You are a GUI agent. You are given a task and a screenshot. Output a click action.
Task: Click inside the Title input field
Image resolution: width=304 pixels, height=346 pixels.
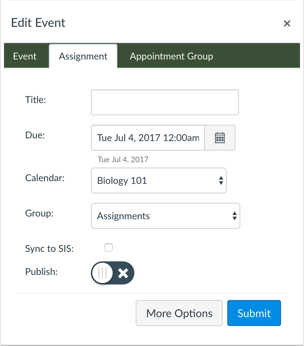165,102
